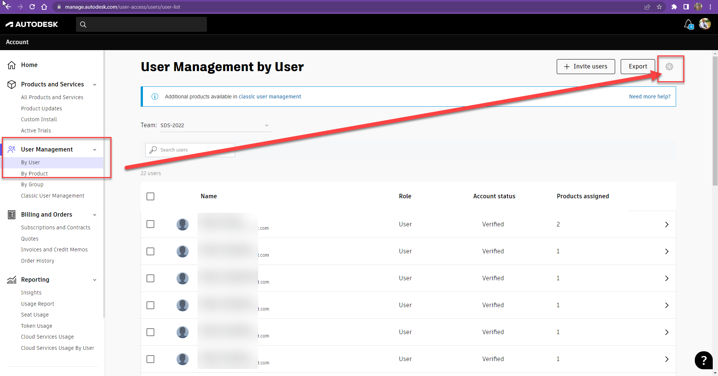
Task: Tick the fourth user row checkbox
Action: (150, 305)
